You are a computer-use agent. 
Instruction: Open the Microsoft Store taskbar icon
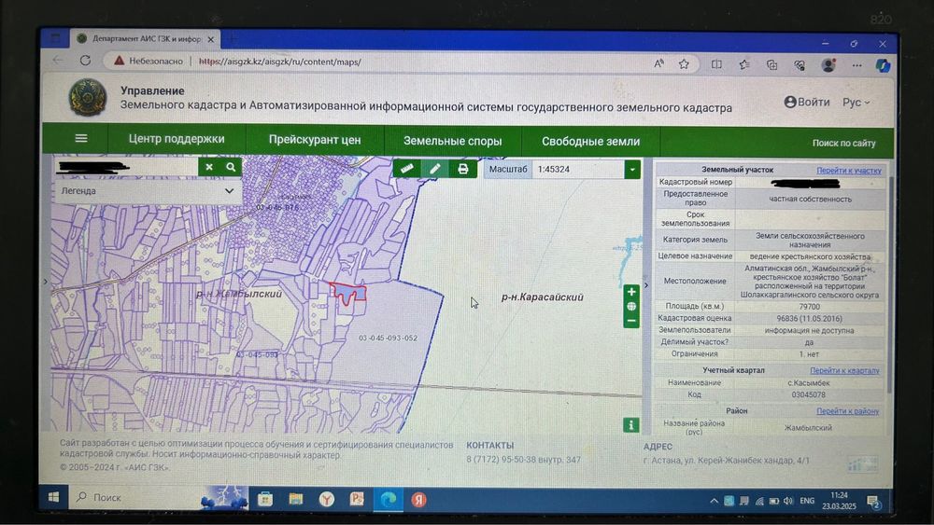pos(265,499)
